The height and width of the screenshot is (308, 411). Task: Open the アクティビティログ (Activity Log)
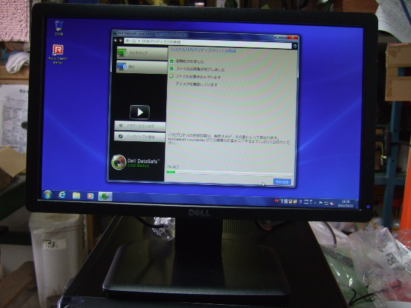[140, 126]
